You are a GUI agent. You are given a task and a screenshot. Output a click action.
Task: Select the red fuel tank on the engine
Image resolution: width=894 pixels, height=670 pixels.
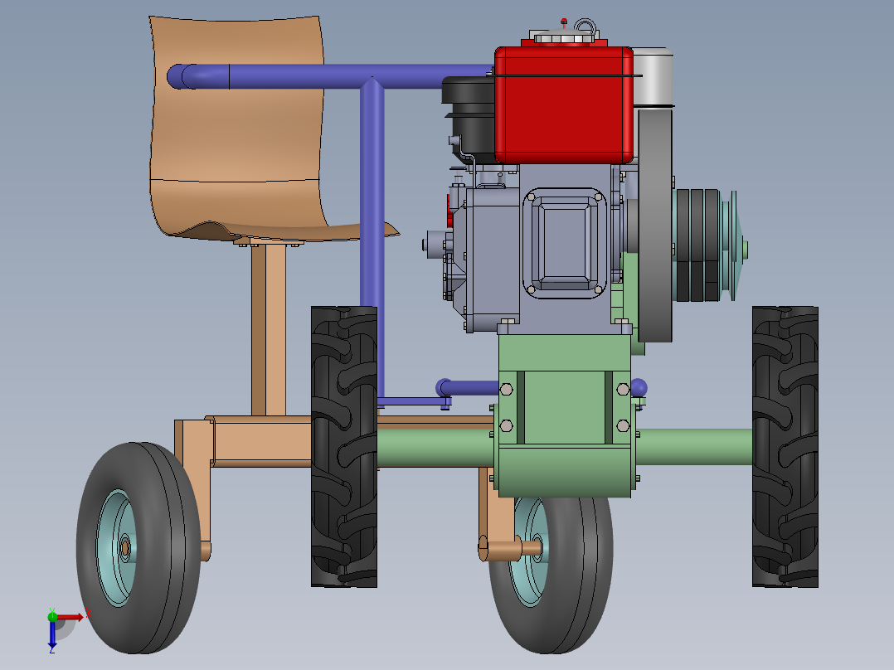coord(563,105)
